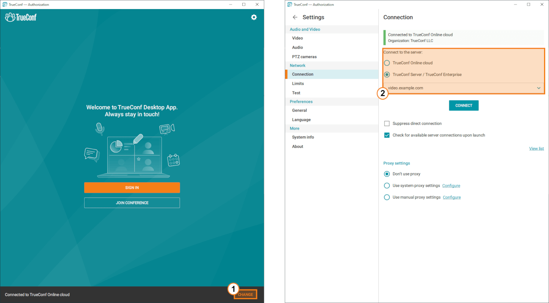Open Configure link for manual proxy settings

coord(452,197)
